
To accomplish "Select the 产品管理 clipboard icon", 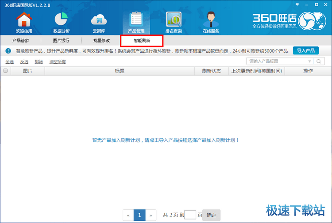I will tap(136, 23).
